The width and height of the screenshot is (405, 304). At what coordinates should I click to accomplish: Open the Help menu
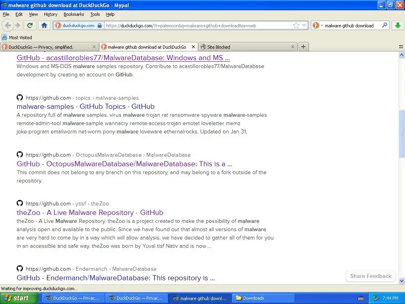110,14
